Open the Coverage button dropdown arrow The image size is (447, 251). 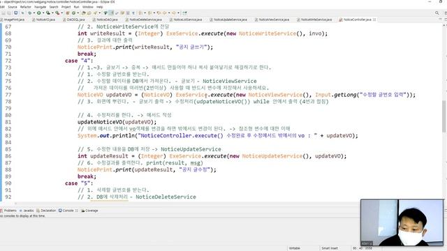pos(52,13)
